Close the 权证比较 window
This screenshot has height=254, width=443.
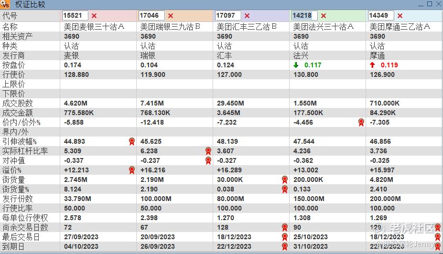[x=439, y=4]
